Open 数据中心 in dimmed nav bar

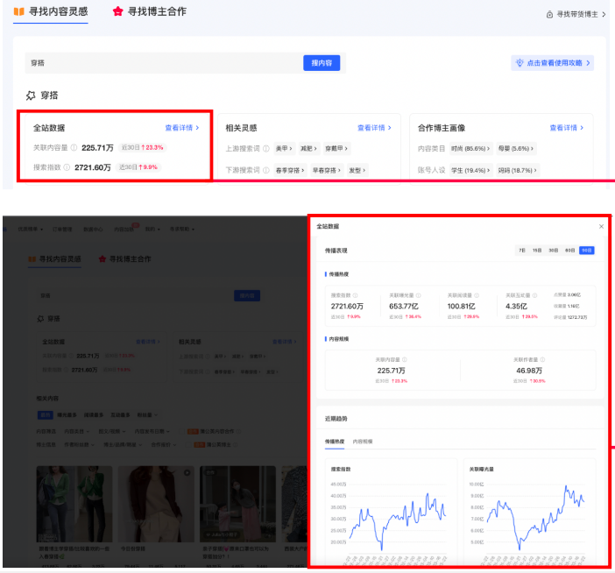93,229
